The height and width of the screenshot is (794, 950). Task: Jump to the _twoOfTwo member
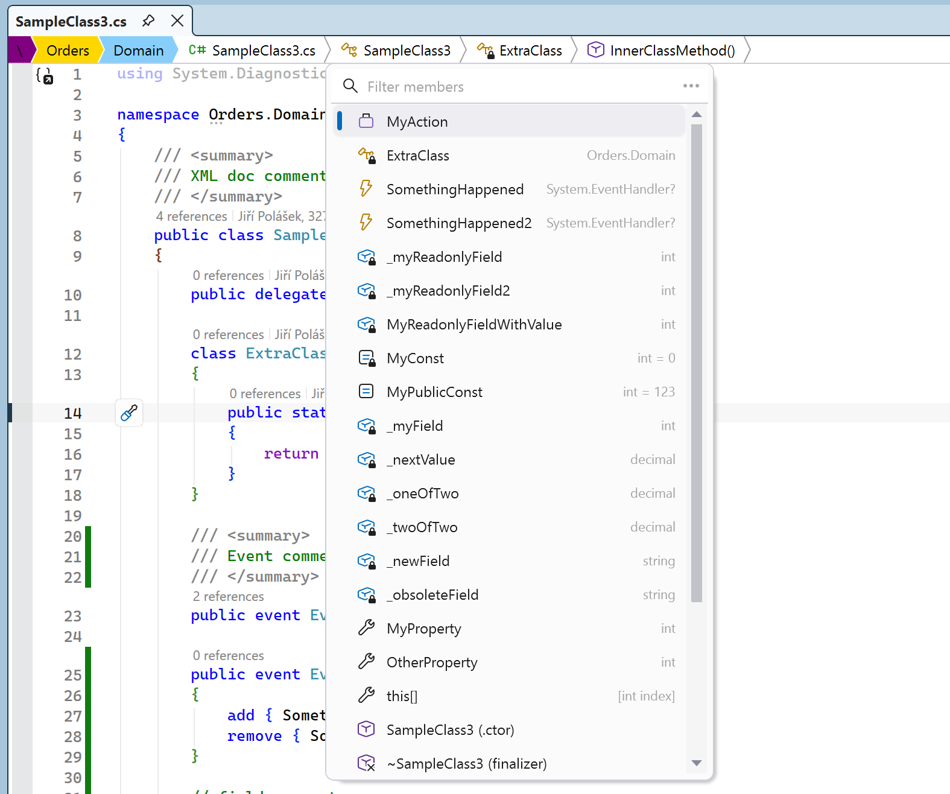coord(509,527)
